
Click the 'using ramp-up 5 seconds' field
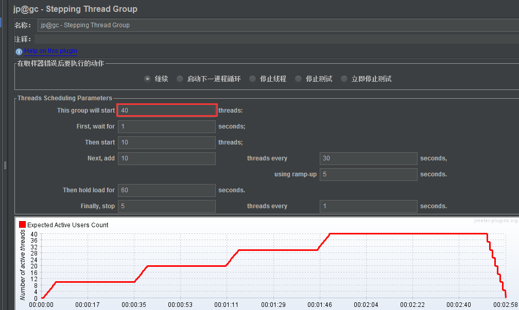tap(368, 174)
